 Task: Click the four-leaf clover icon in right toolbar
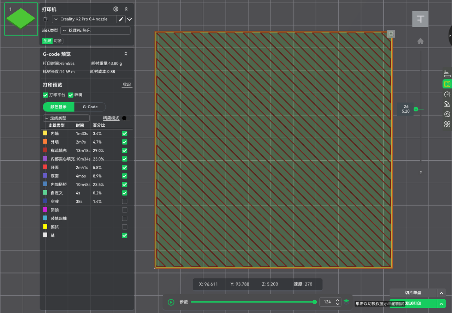coord(447,124)
